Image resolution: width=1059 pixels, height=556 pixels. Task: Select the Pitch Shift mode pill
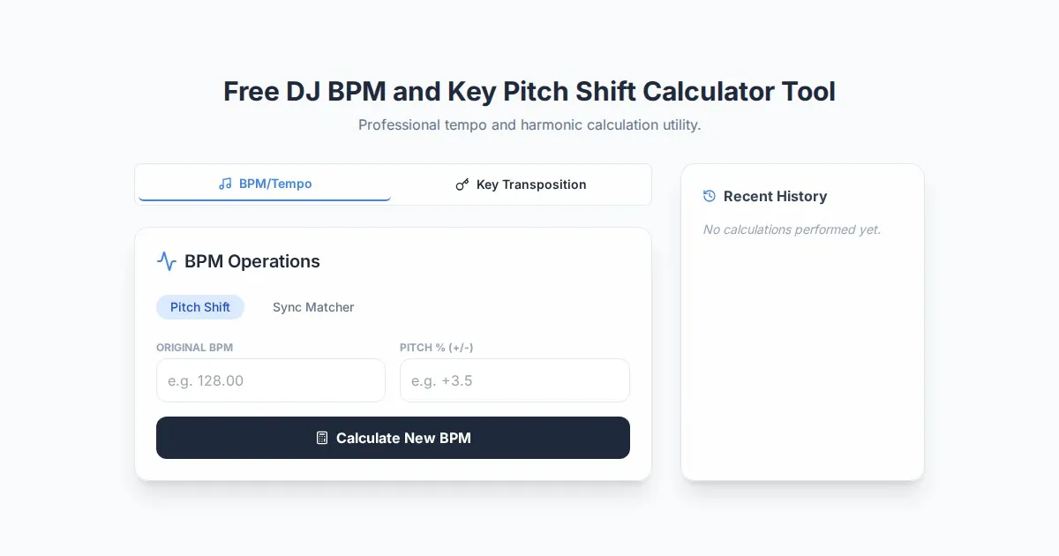(x=200, y=307)
